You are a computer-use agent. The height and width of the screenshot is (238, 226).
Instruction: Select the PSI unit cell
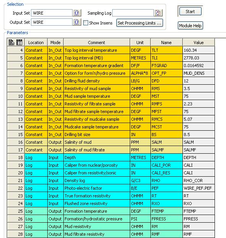pos(140,219)
